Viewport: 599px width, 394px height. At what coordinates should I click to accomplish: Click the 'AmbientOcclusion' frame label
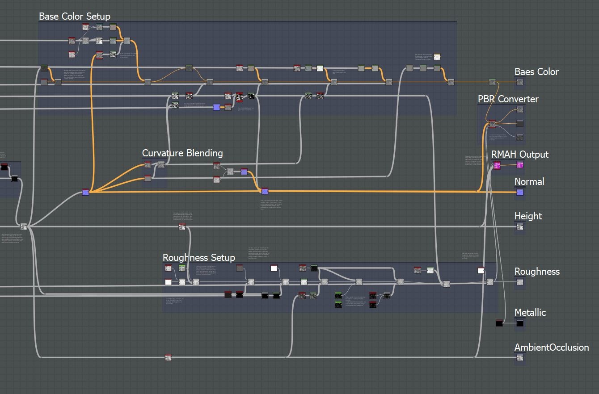click(552, 348)
